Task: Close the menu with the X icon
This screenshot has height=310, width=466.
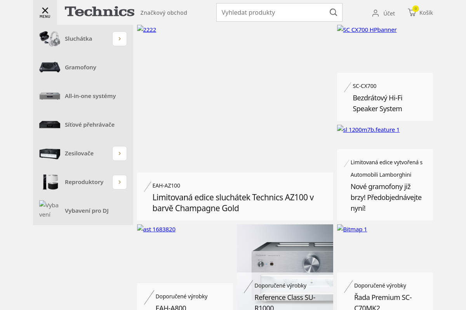Action: [x=45, y=12]
